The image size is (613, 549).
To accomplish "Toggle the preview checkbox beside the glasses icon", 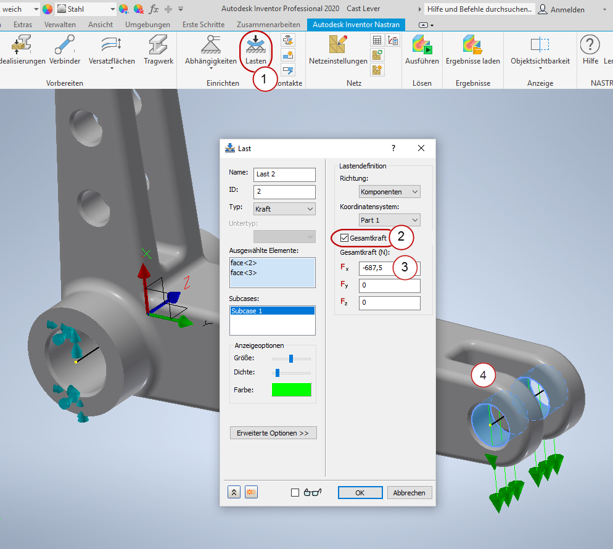I will [x=295, y=493].
